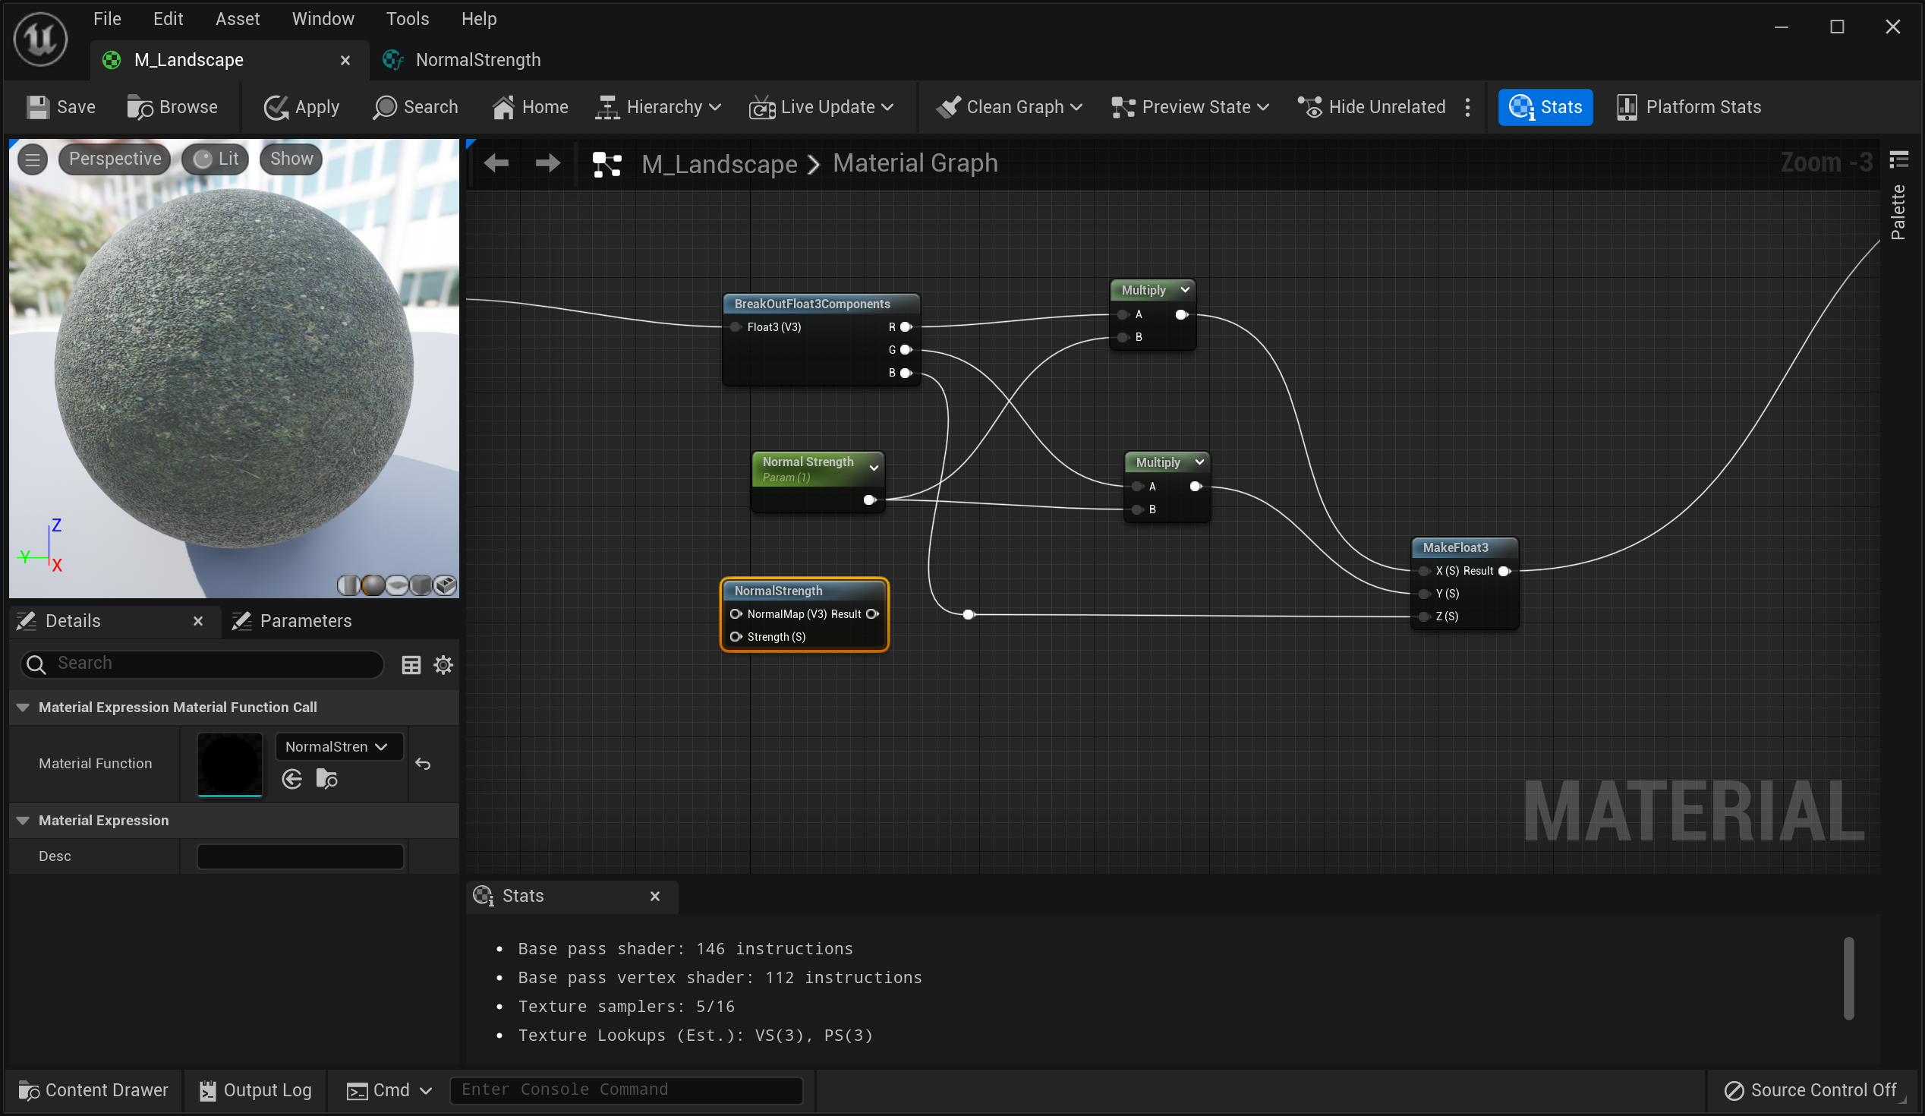Open the Window menu
The image size is (1925, 1116).
pyautogui.click(x=323, y=18)
